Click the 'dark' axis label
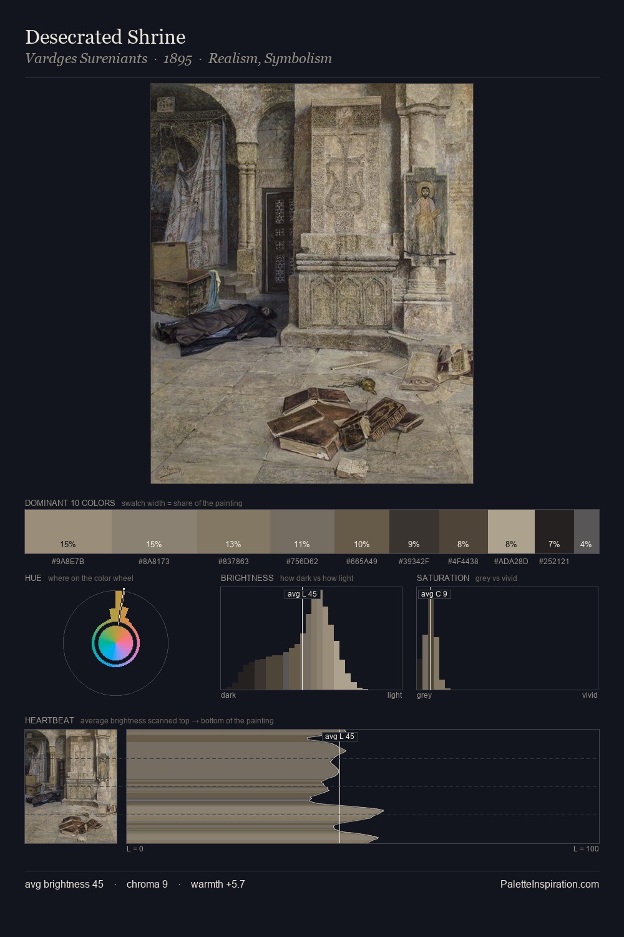This screenshot has height=937, width=624. click(228, 695)
